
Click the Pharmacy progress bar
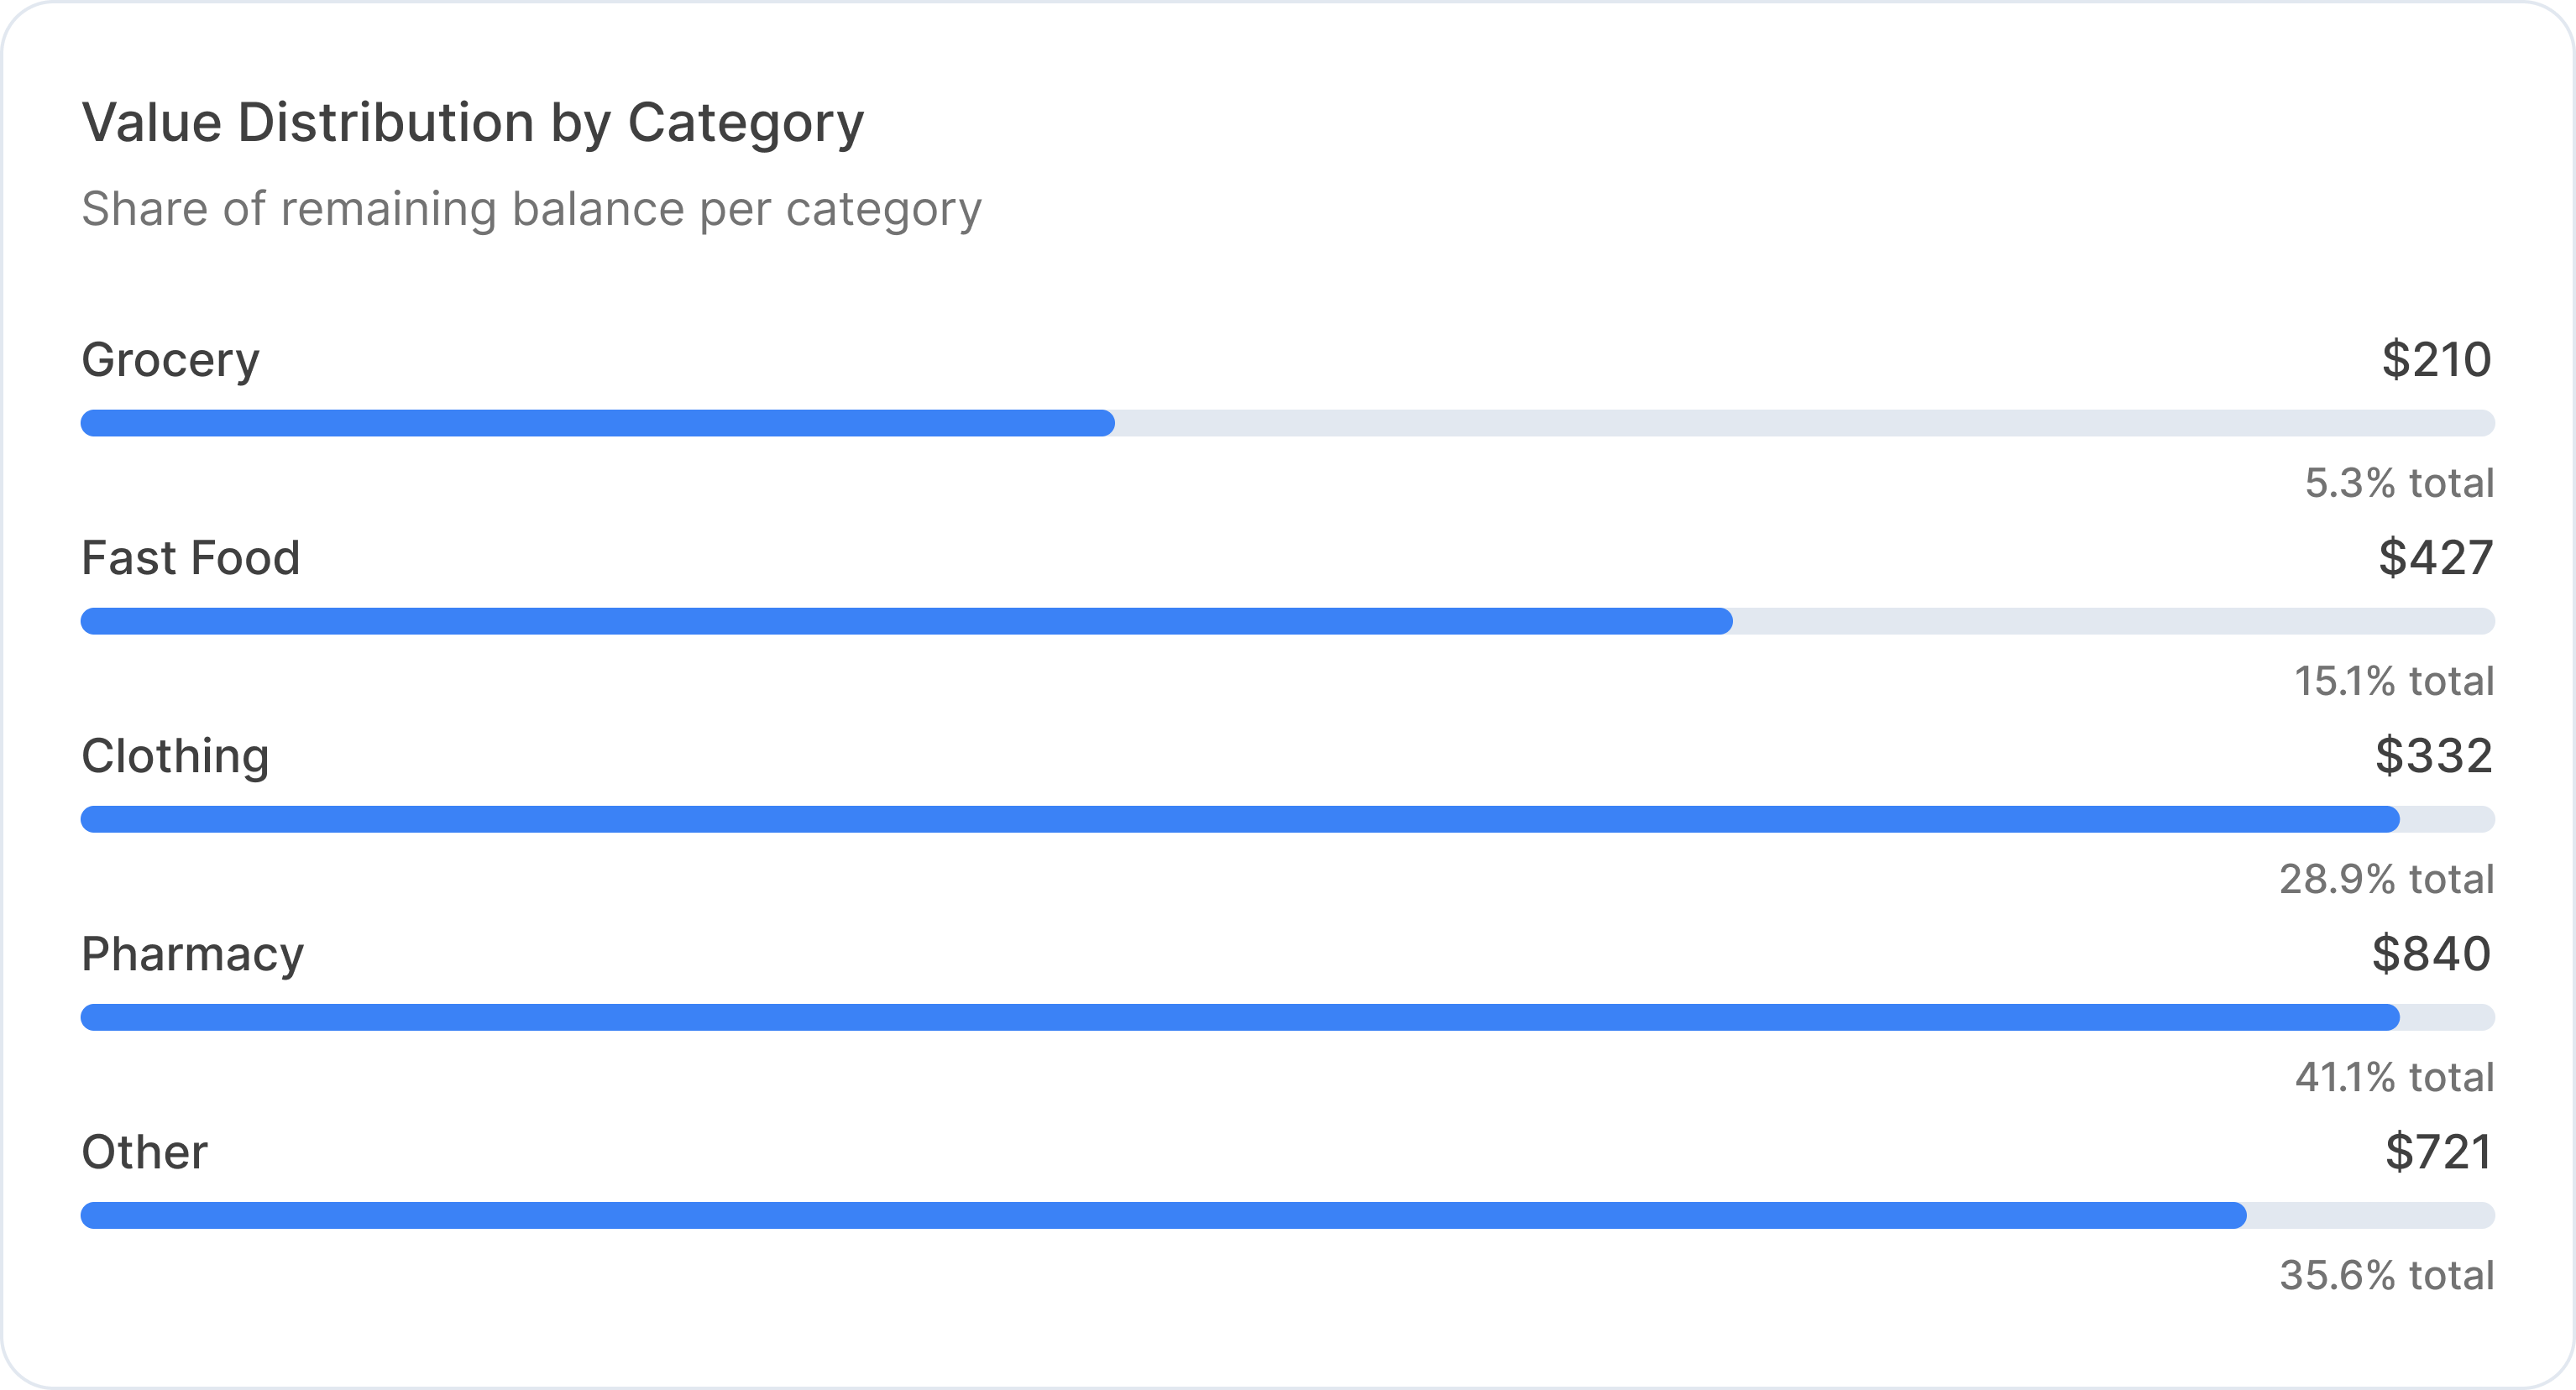1287,1017
